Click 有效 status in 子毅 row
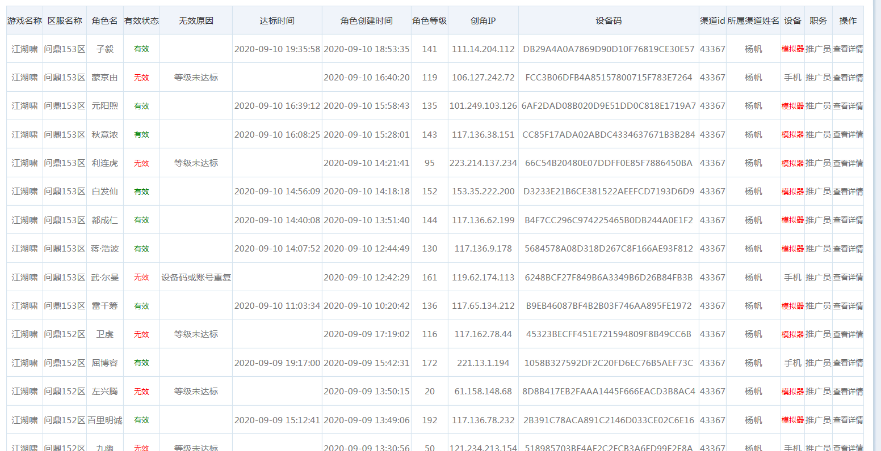The image size is (881, 451). (x=141, y=49)
